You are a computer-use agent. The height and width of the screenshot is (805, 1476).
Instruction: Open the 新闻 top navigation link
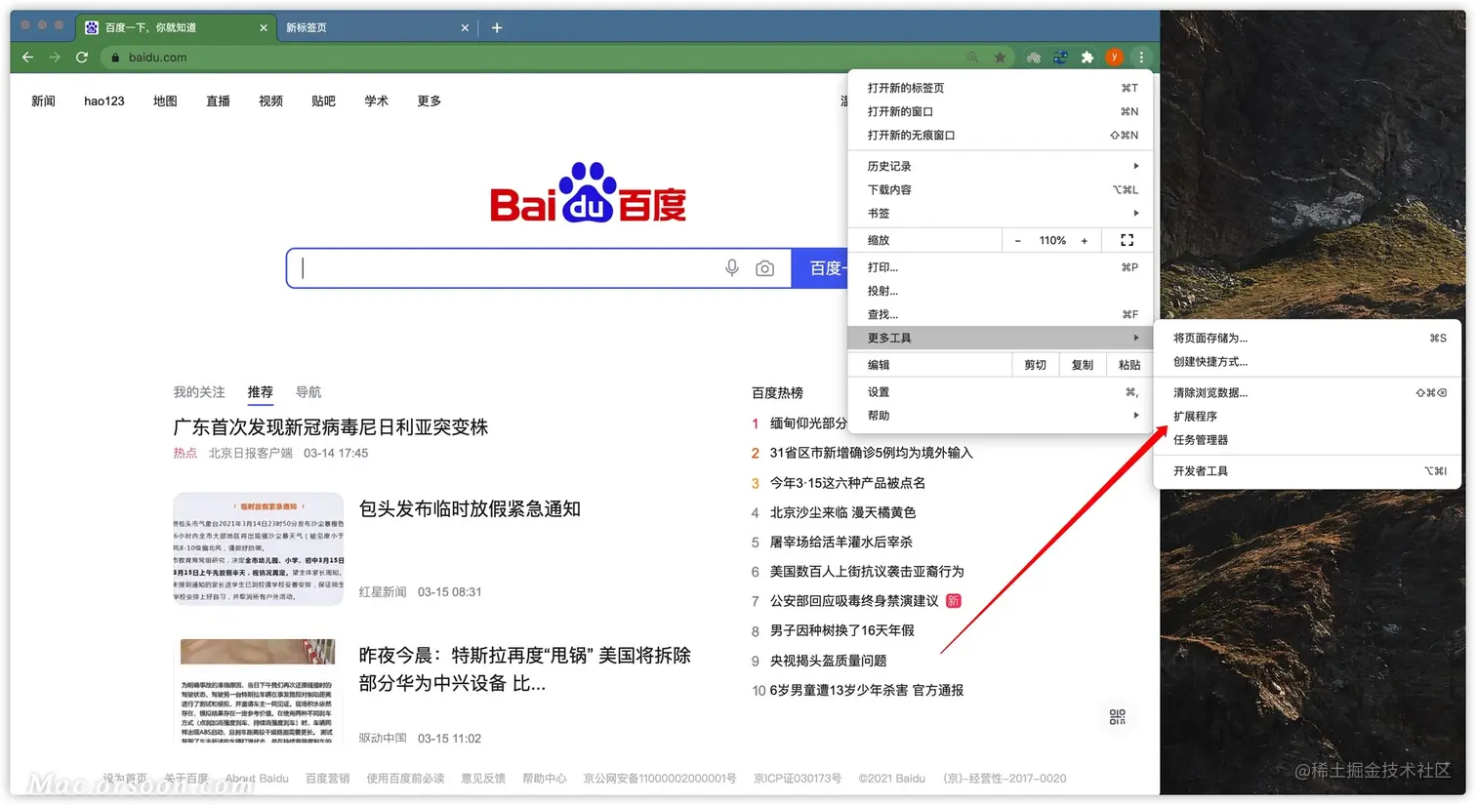(x=43, y=101)
